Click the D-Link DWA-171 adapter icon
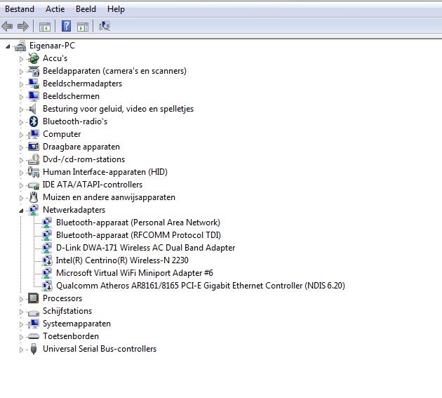 [x=47, y=248]
